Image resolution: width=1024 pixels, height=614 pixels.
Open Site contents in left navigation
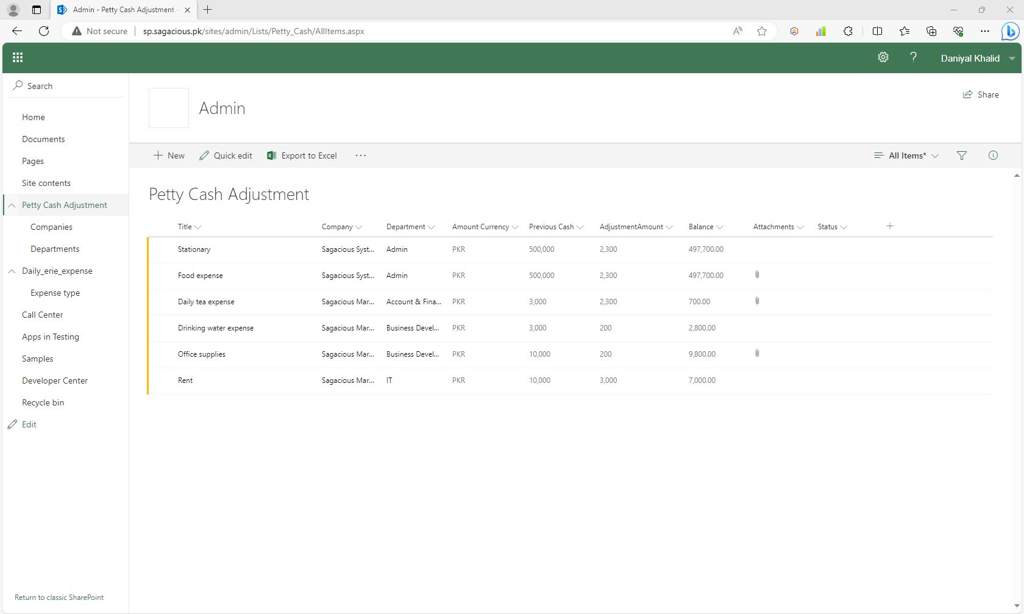pyautogui.click(x=46, y=183)
